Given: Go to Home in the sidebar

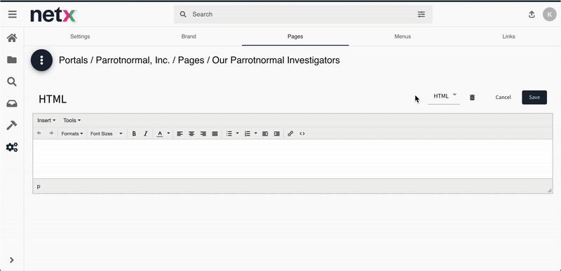Looking at the screenshot, I should [x=12, y=38].
